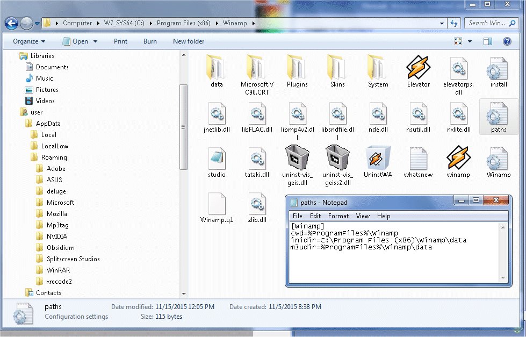Select Music in the navigation pane

[39, 78]
